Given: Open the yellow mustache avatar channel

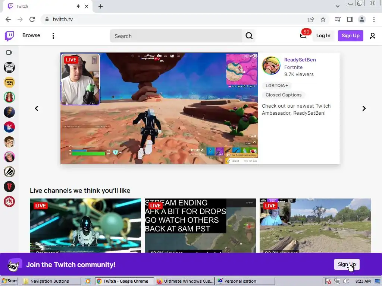Looking at the screenshot, I should point(9,82).
